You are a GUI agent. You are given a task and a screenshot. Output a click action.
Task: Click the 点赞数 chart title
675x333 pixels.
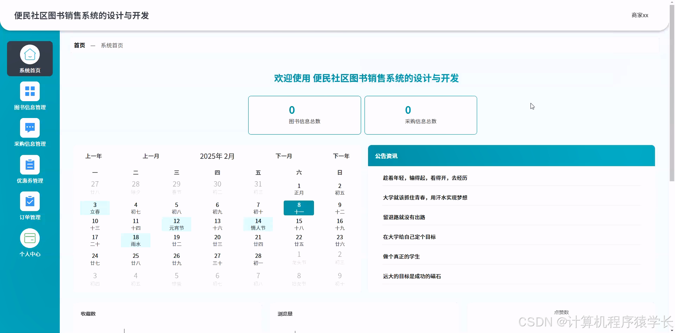(561, 312)
